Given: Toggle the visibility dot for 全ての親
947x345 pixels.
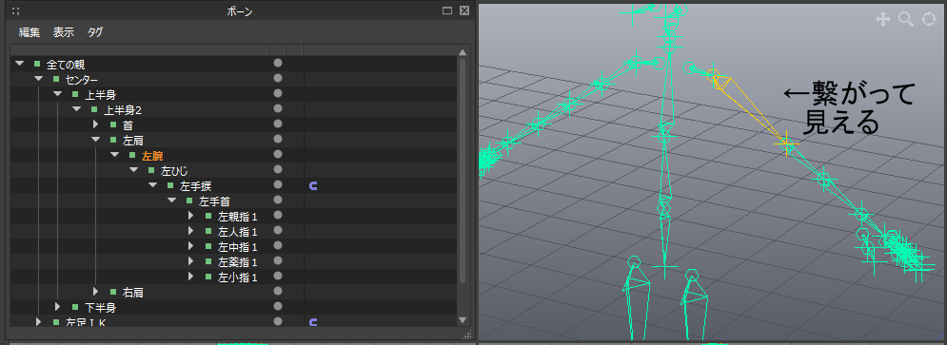Looking at the screenshot, I should tap(278, 63).
